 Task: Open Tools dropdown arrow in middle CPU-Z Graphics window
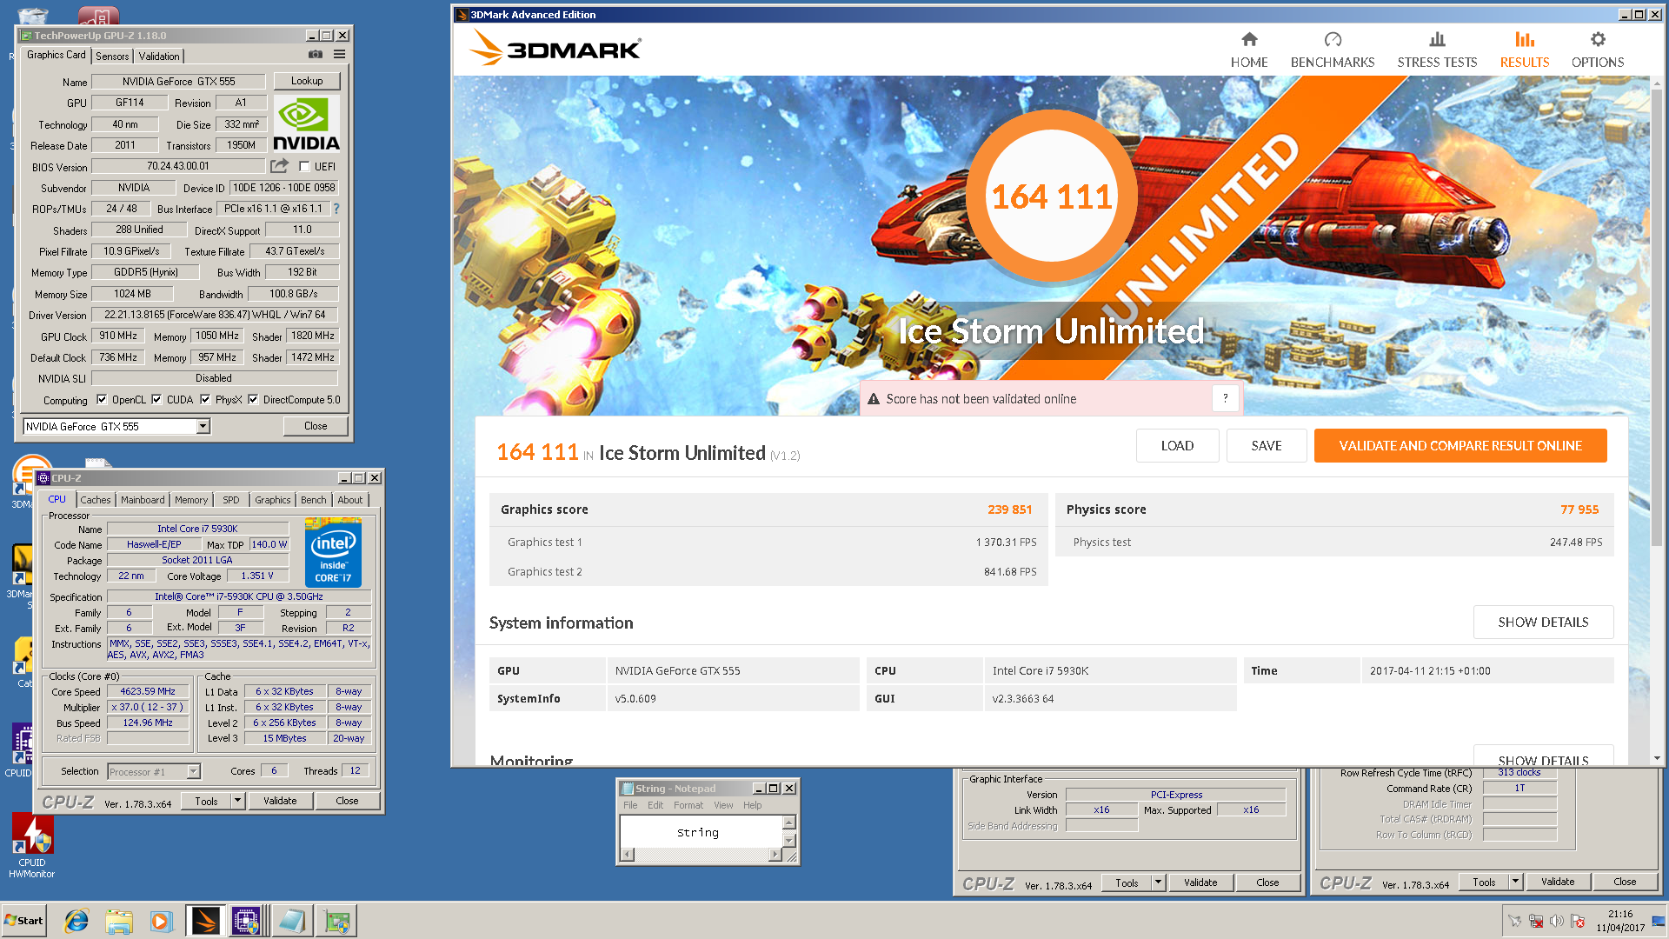coord(1158,882)
